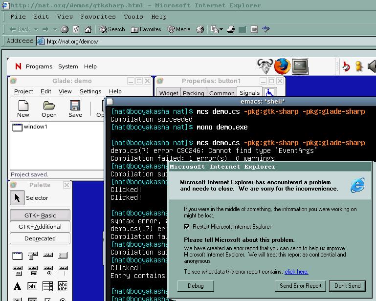The image size is (376, 301).
Task: Pick the Menu Bar widget in Palette
Action: [33, 256]
